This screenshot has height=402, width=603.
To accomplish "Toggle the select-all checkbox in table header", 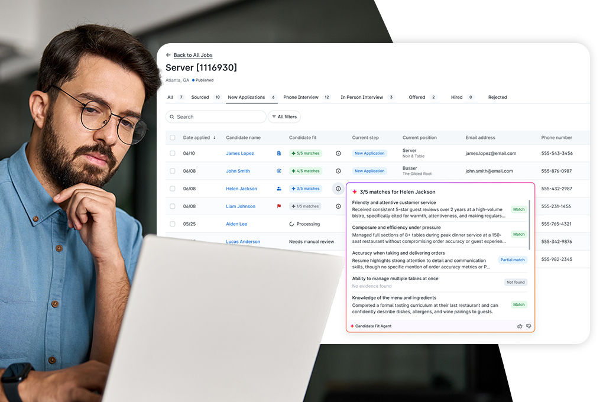I will click(172, 138).
